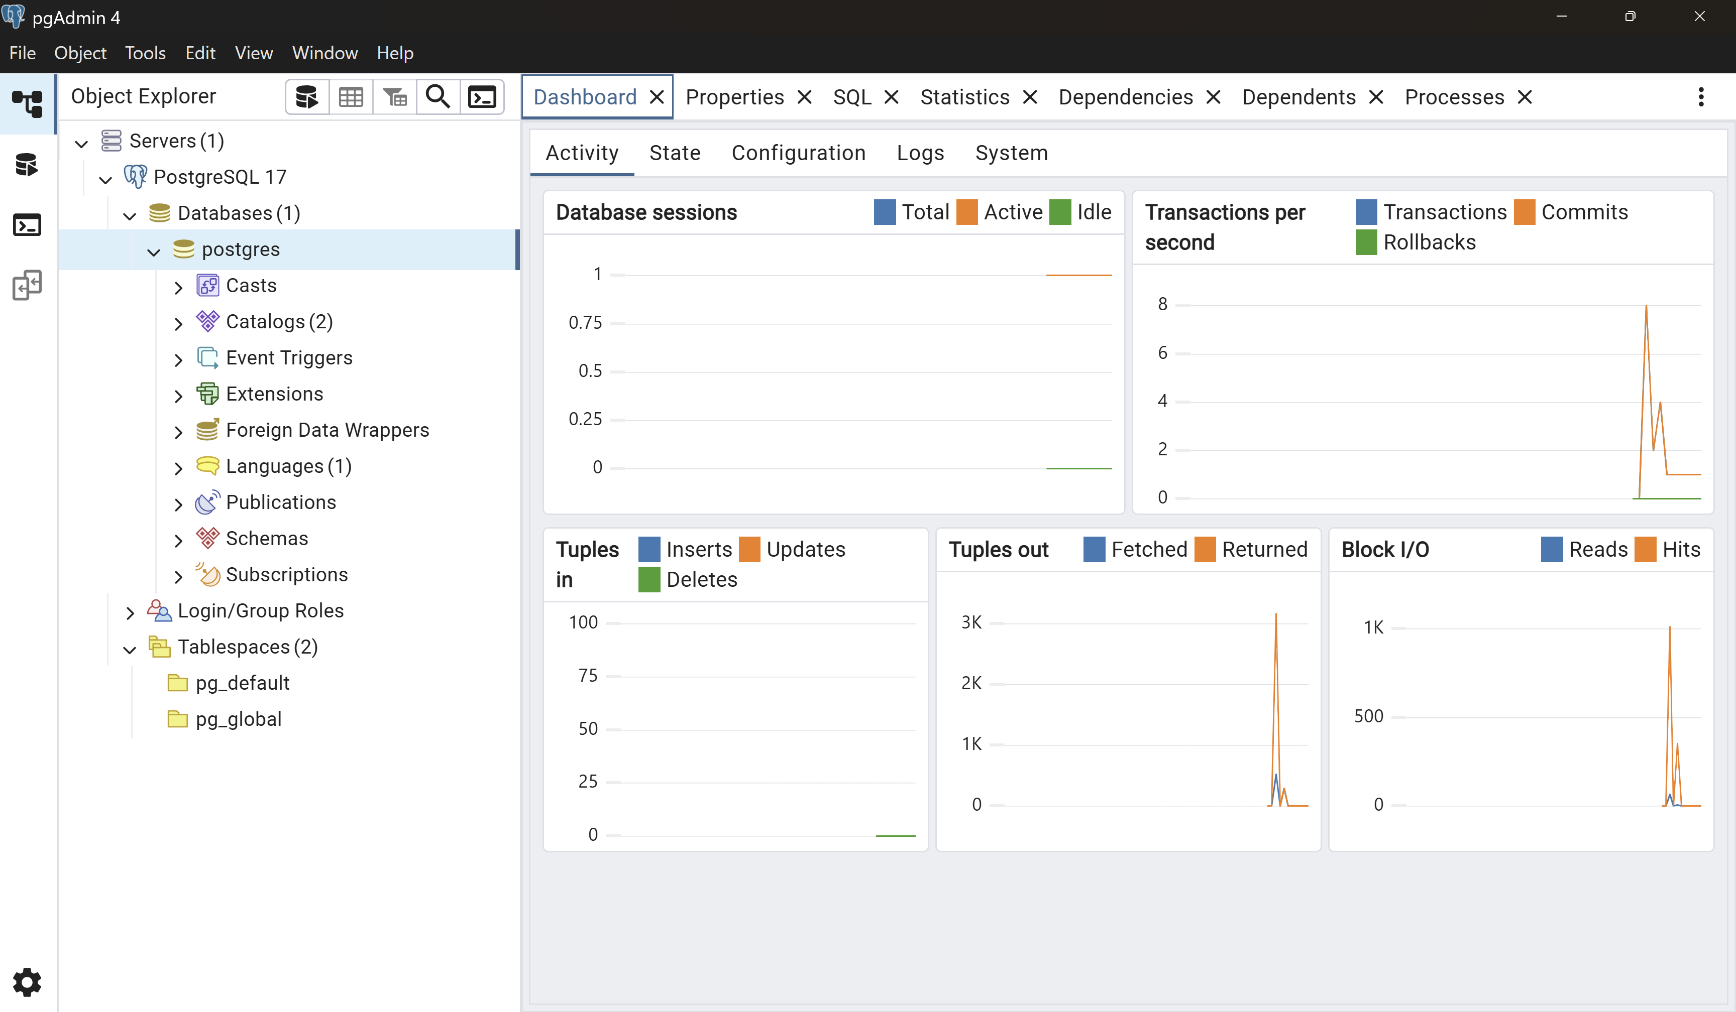Collapse the Servers tree node
Image resolution: width=1736 pixels, height=1012 pixels.
pyautogui.click(x=81, y=143)
